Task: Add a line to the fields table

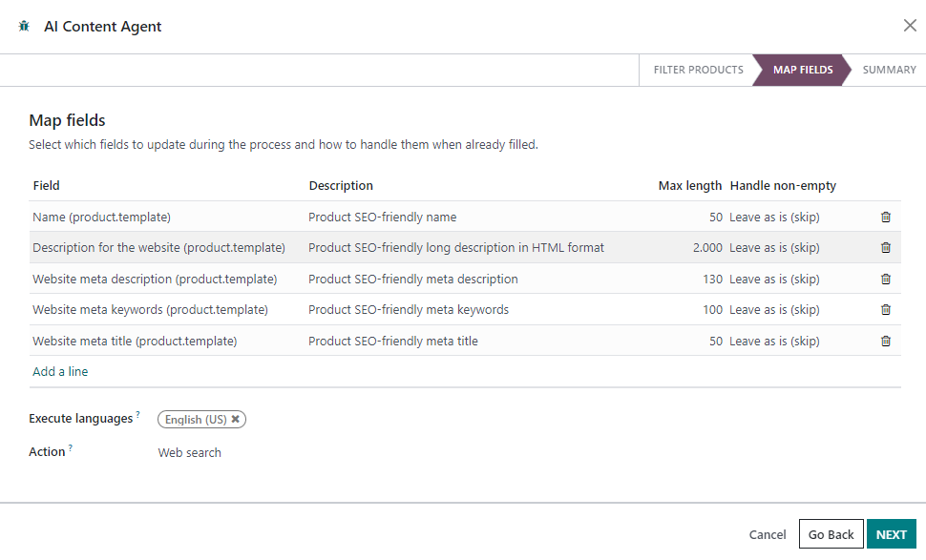Action: click(60, 372)
